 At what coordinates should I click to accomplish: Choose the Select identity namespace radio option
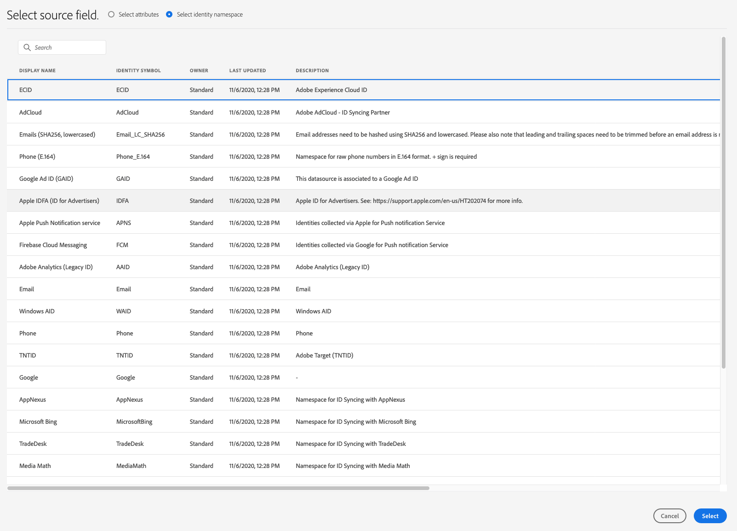(169, 14)
